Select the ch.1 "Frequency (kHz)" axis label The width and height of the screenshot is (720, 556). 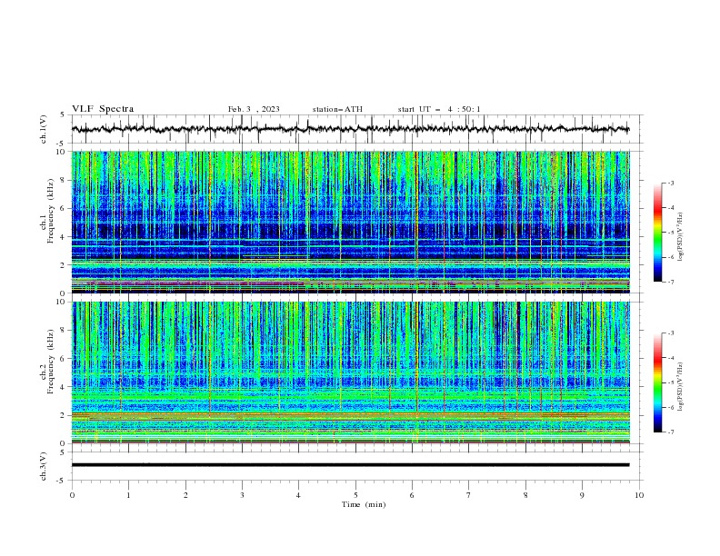pos(51,212)
